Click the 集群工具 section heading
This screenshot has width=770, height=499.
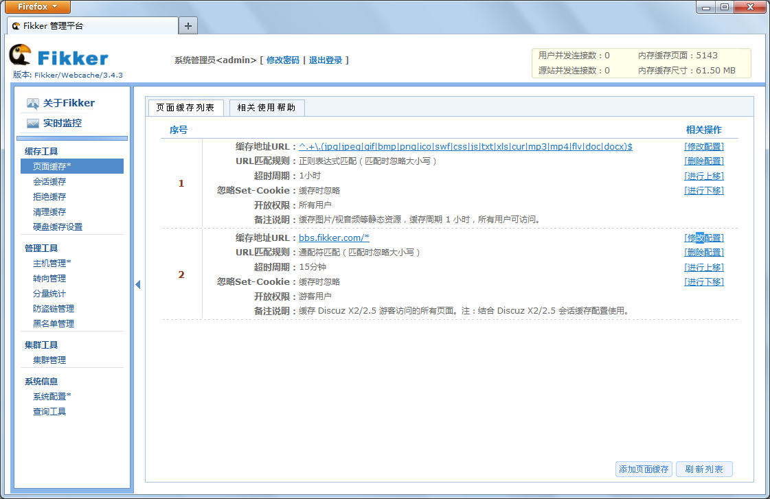[41, 345]
